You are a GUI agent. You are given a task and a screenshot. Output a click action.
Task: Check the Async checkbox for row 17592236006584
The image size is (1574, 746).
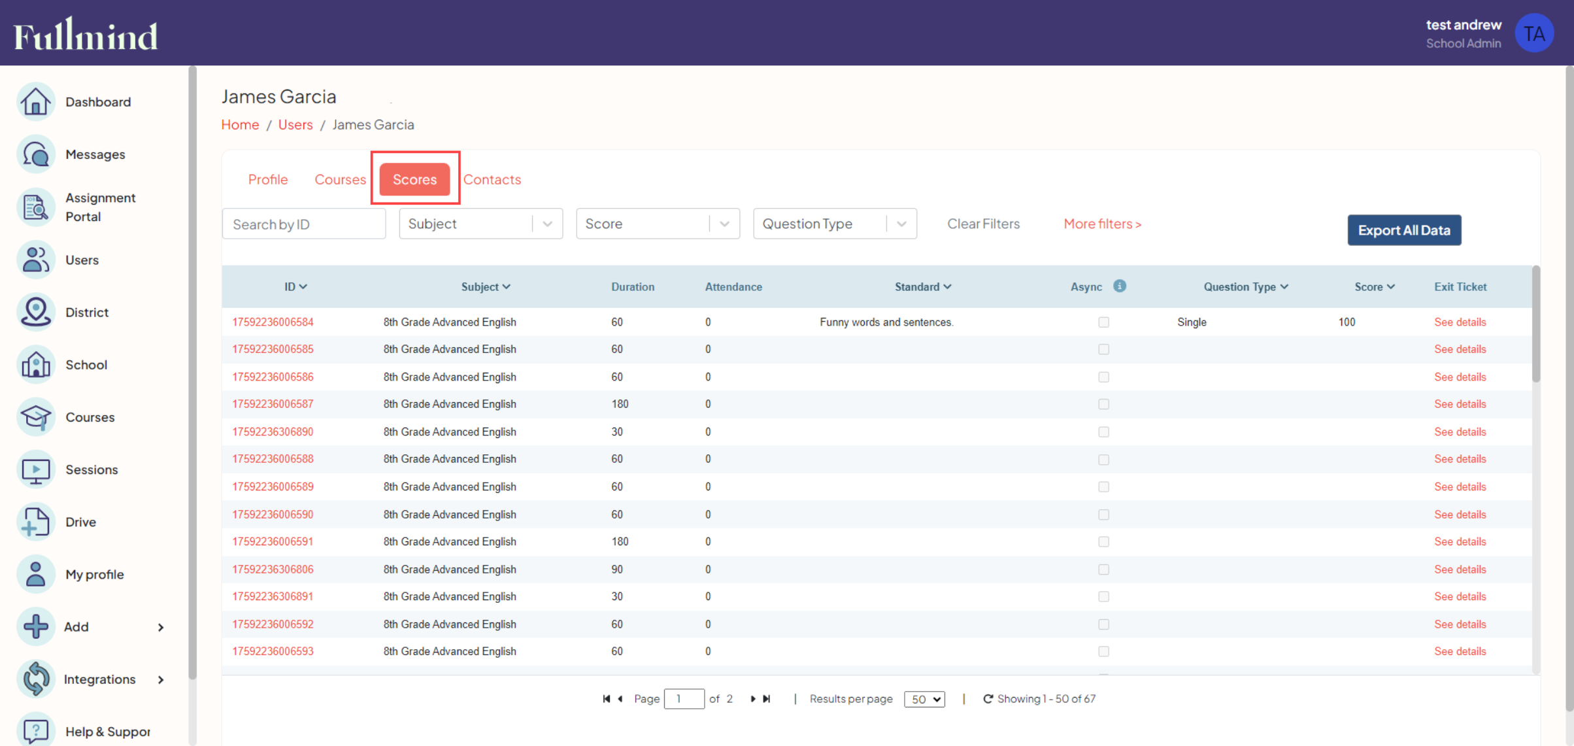pos(1104,322)
